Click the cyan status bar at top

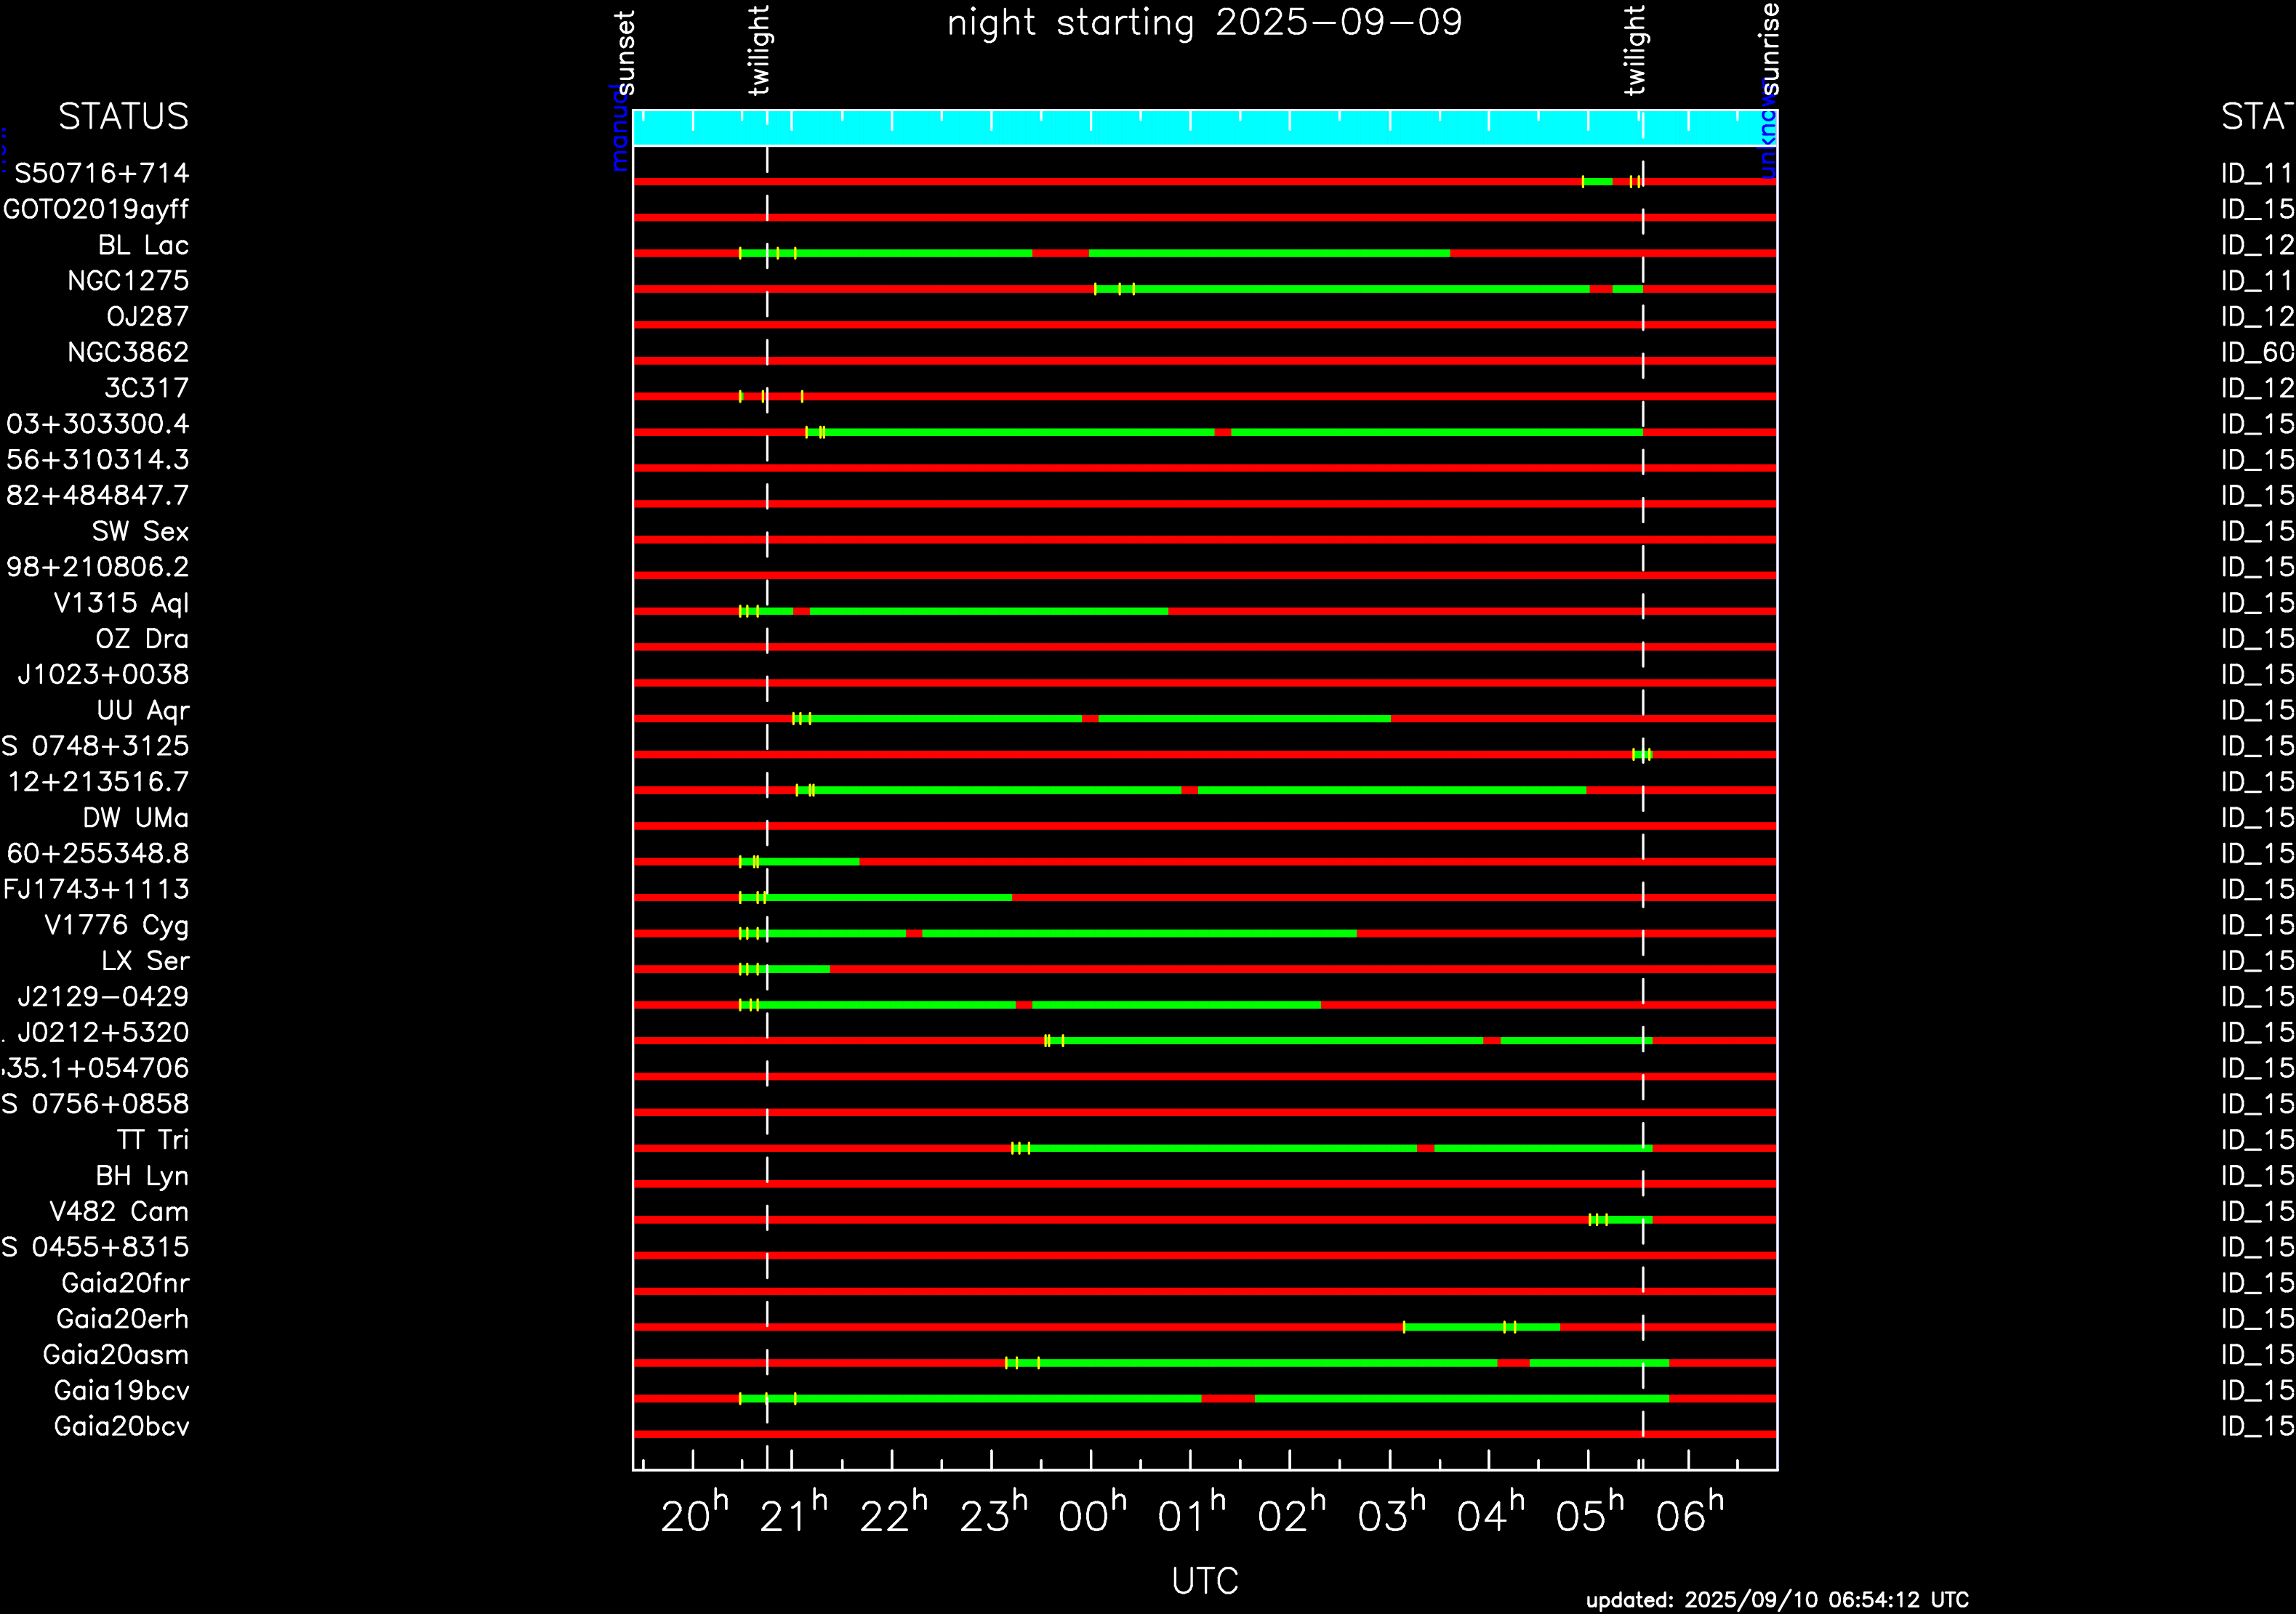(1204, 129)
